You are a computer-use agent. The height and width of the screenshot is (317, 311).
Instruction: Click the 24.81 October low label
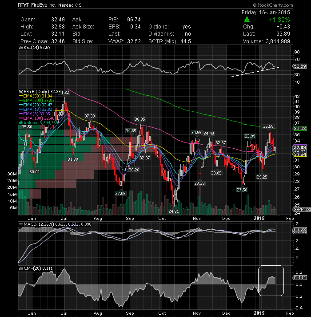174,211
